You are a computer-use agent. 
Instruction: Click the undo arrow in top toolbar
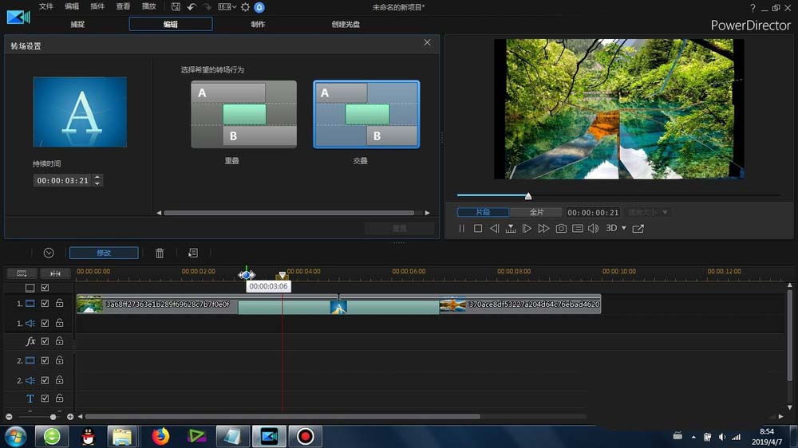[x=192, y=7]
